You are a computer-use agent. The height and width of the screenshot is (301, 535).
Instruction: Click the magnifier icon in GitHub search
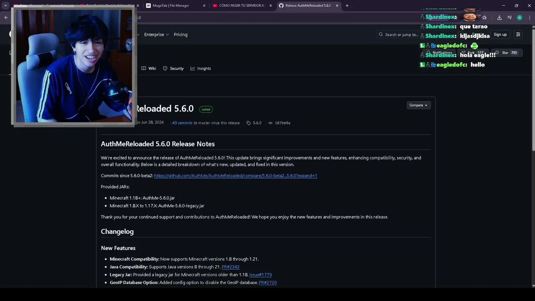[x=381, y=35]
